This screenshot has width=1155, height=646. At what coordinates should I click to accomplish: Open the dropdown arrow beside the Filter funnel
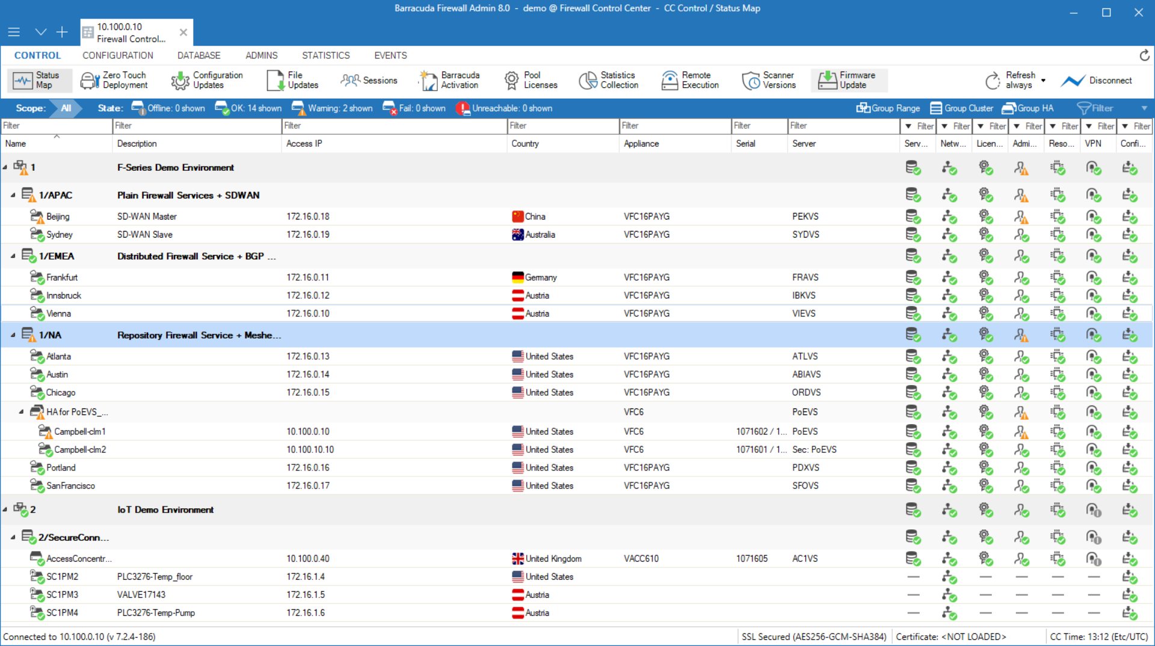click(1144, 108)
